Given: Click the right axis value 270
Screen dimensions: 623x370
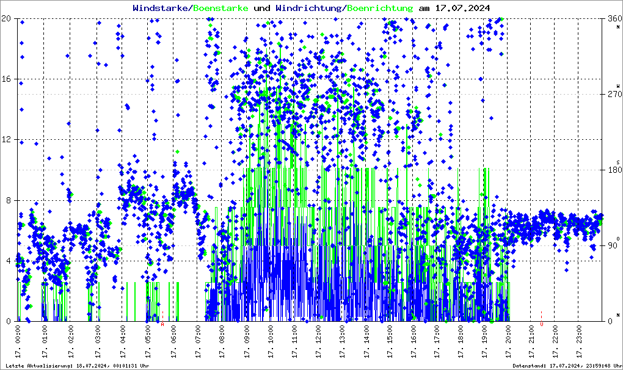Looking at the screenshot, I should (x=615, y=94).
